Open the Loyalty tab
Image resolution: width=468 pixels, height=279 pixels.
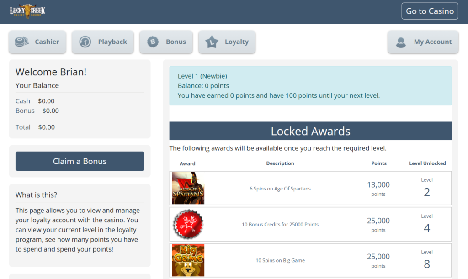coord(227,42)
